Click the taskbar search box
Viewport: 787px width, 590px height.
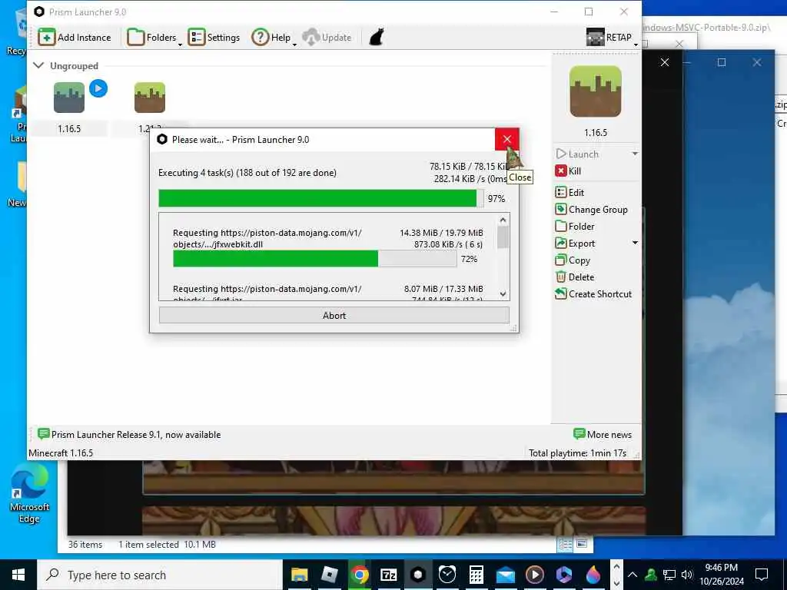[x=160, y=575]
